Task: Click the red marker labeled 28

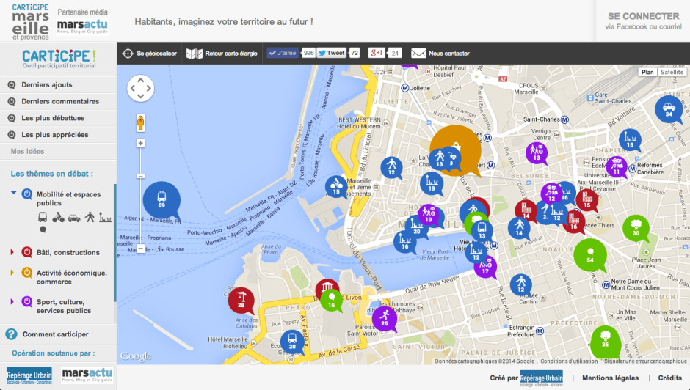Action: click(241, 301)
